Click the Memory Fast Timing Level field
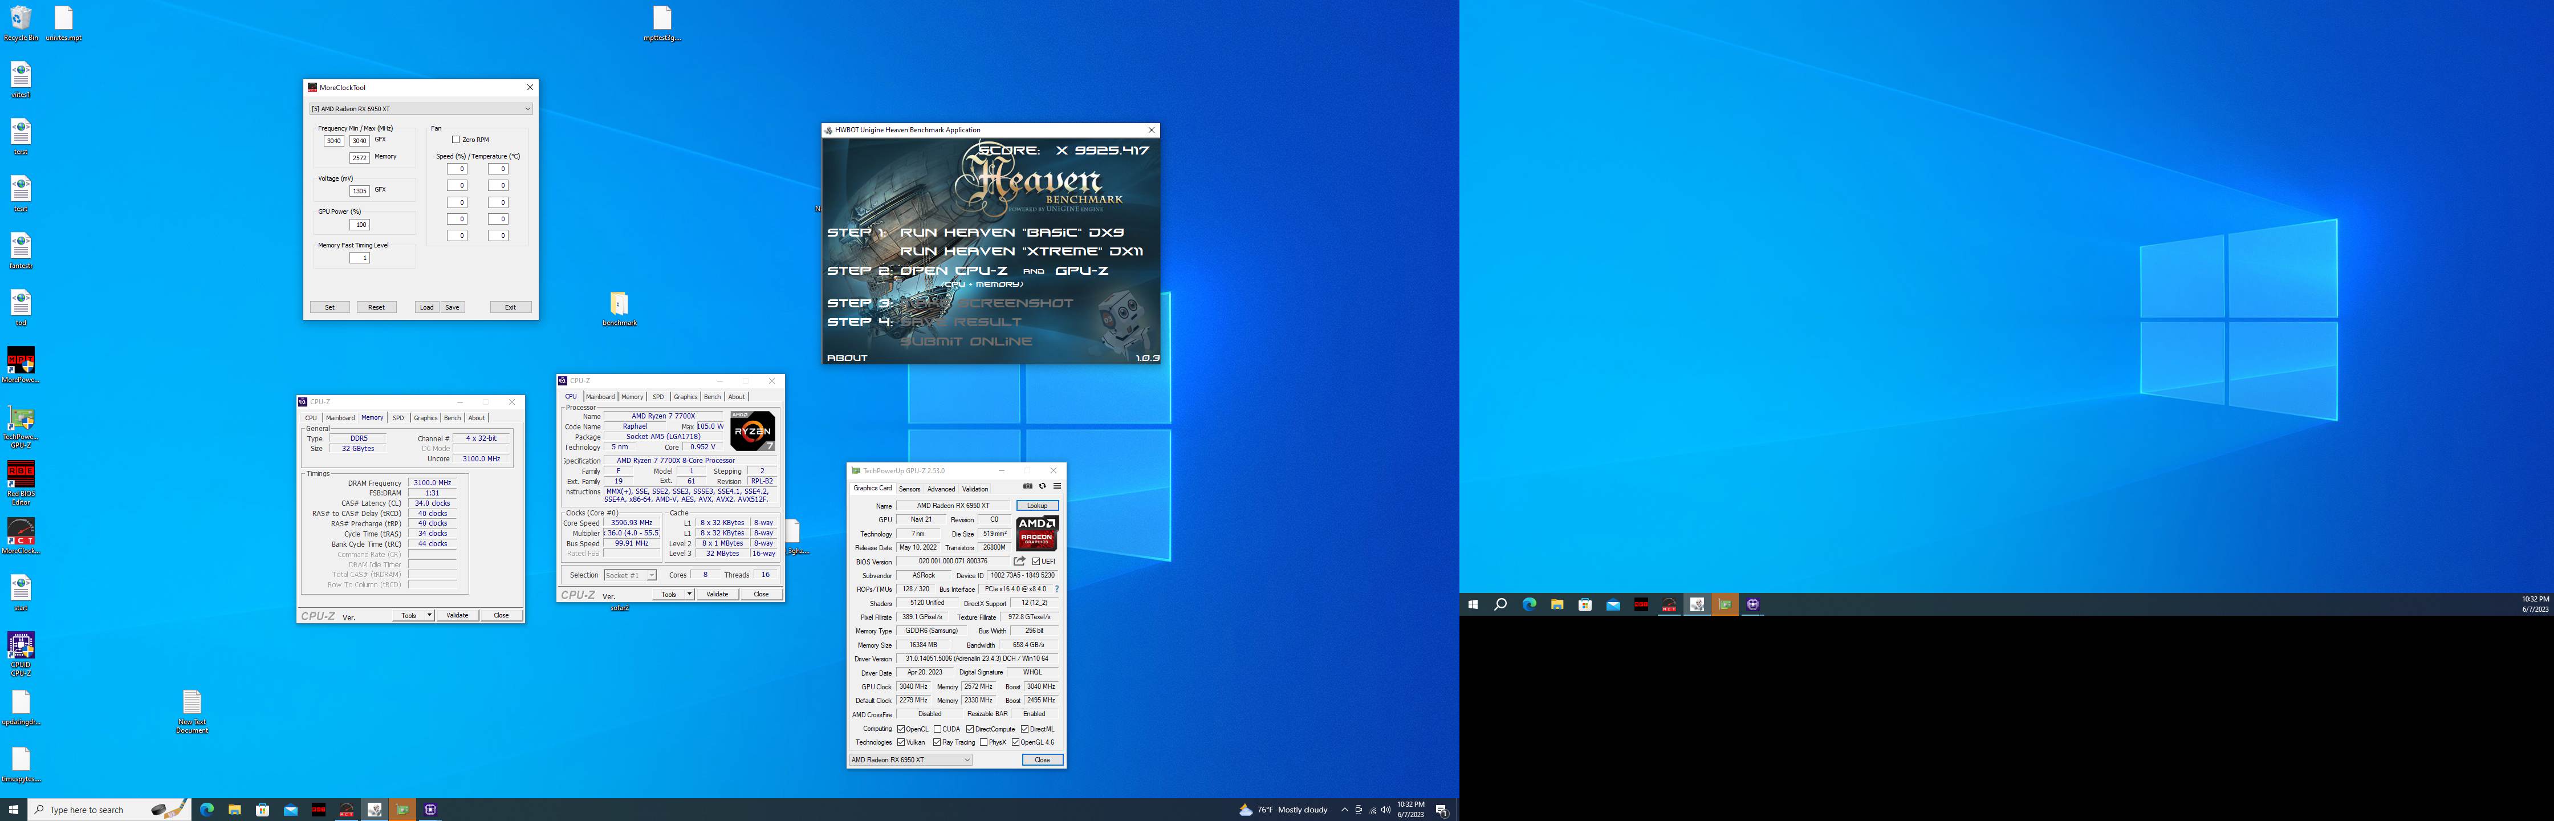Screen dimensions: 2554x821 click(360, 258)
